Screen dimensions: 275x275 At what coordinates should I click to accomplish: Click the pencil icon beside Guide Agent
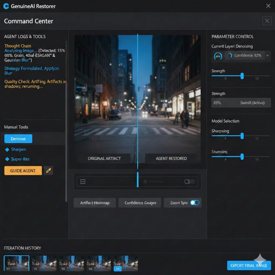pos(48,171)
